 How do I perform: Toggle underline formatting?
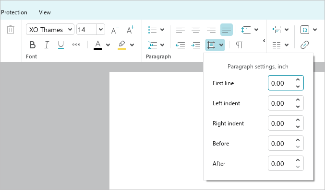click(x=61, y=45)
